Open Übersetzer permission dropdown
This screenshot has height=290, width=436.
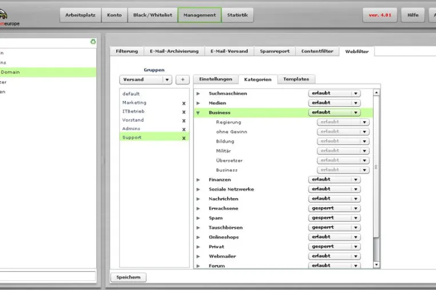pos(343,160)
